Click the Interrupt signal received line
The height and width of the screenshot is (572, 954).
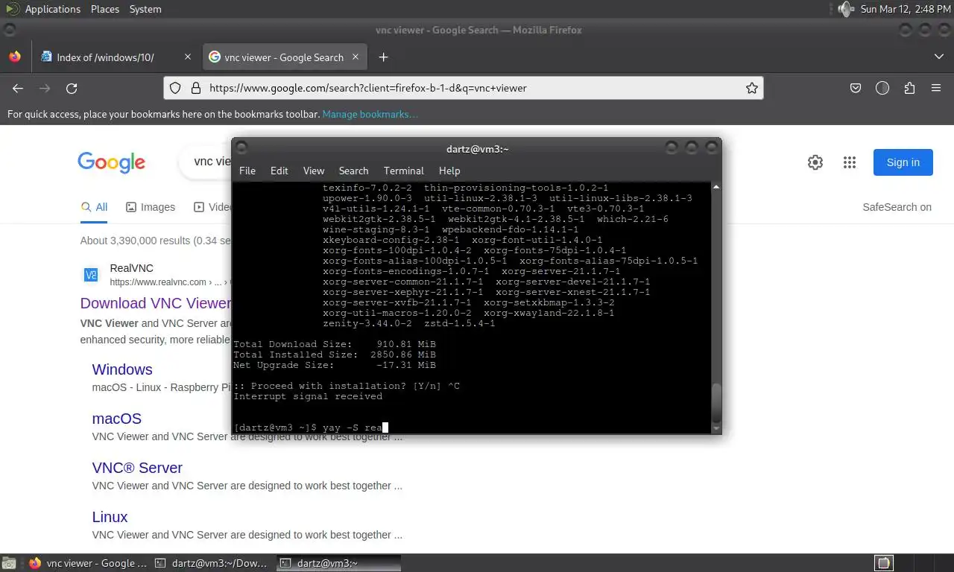click(x=308, y=396)
